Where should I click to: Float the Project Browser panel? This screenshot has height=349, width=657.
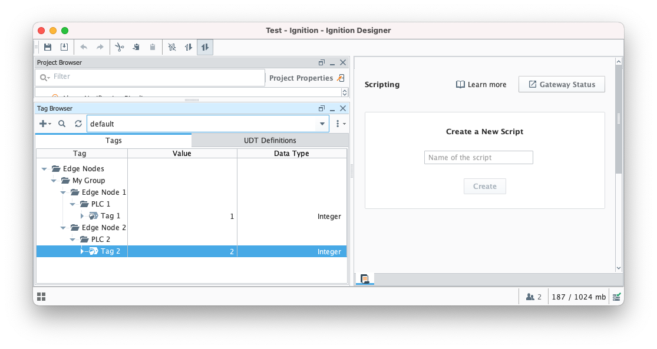click(x=321, y=62)
